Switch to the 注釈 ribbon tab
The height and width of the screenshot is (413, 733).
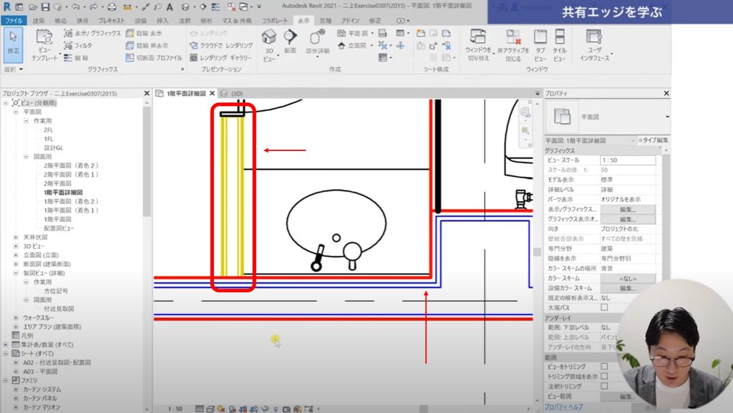pos(185,21)
